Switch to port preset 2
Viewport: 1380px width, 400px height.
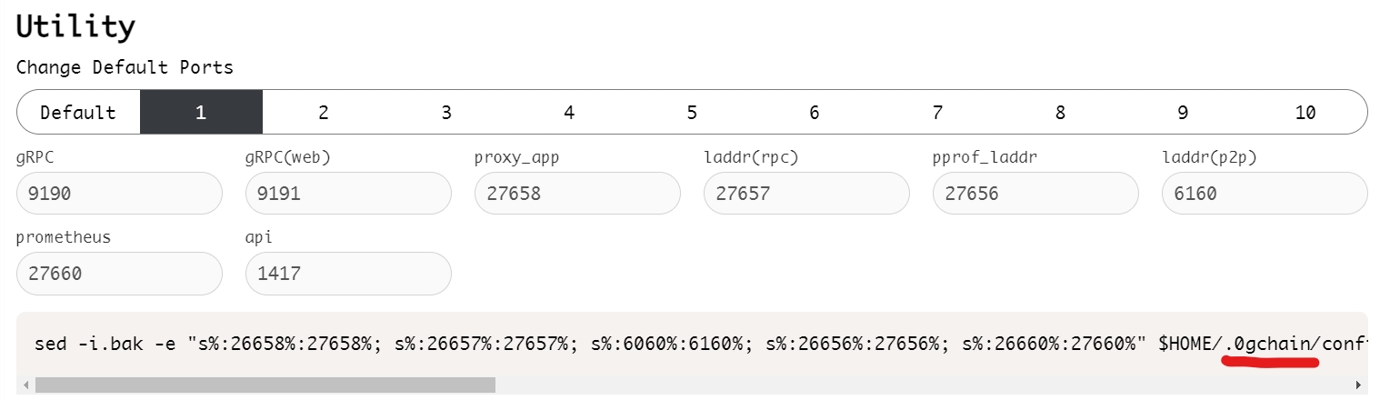[324, 113]
